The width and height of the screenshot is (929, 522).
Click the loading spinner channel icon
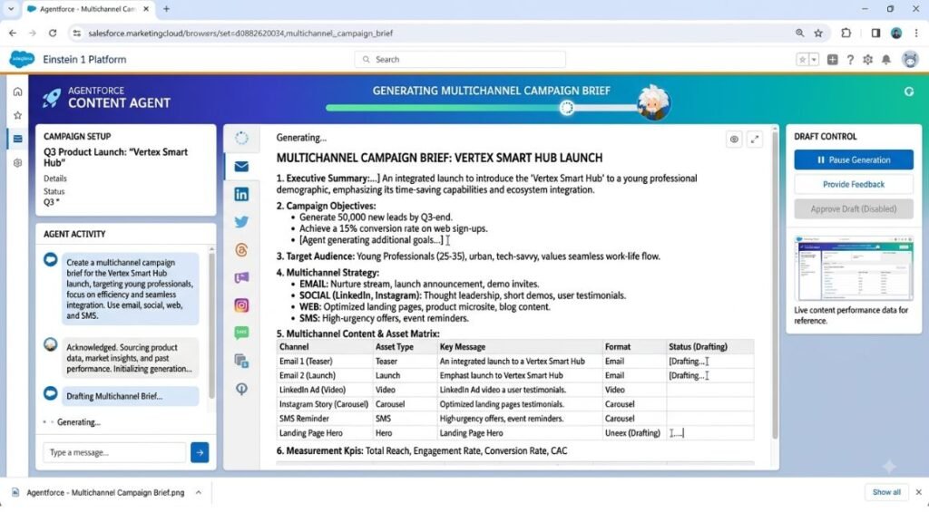241,138
